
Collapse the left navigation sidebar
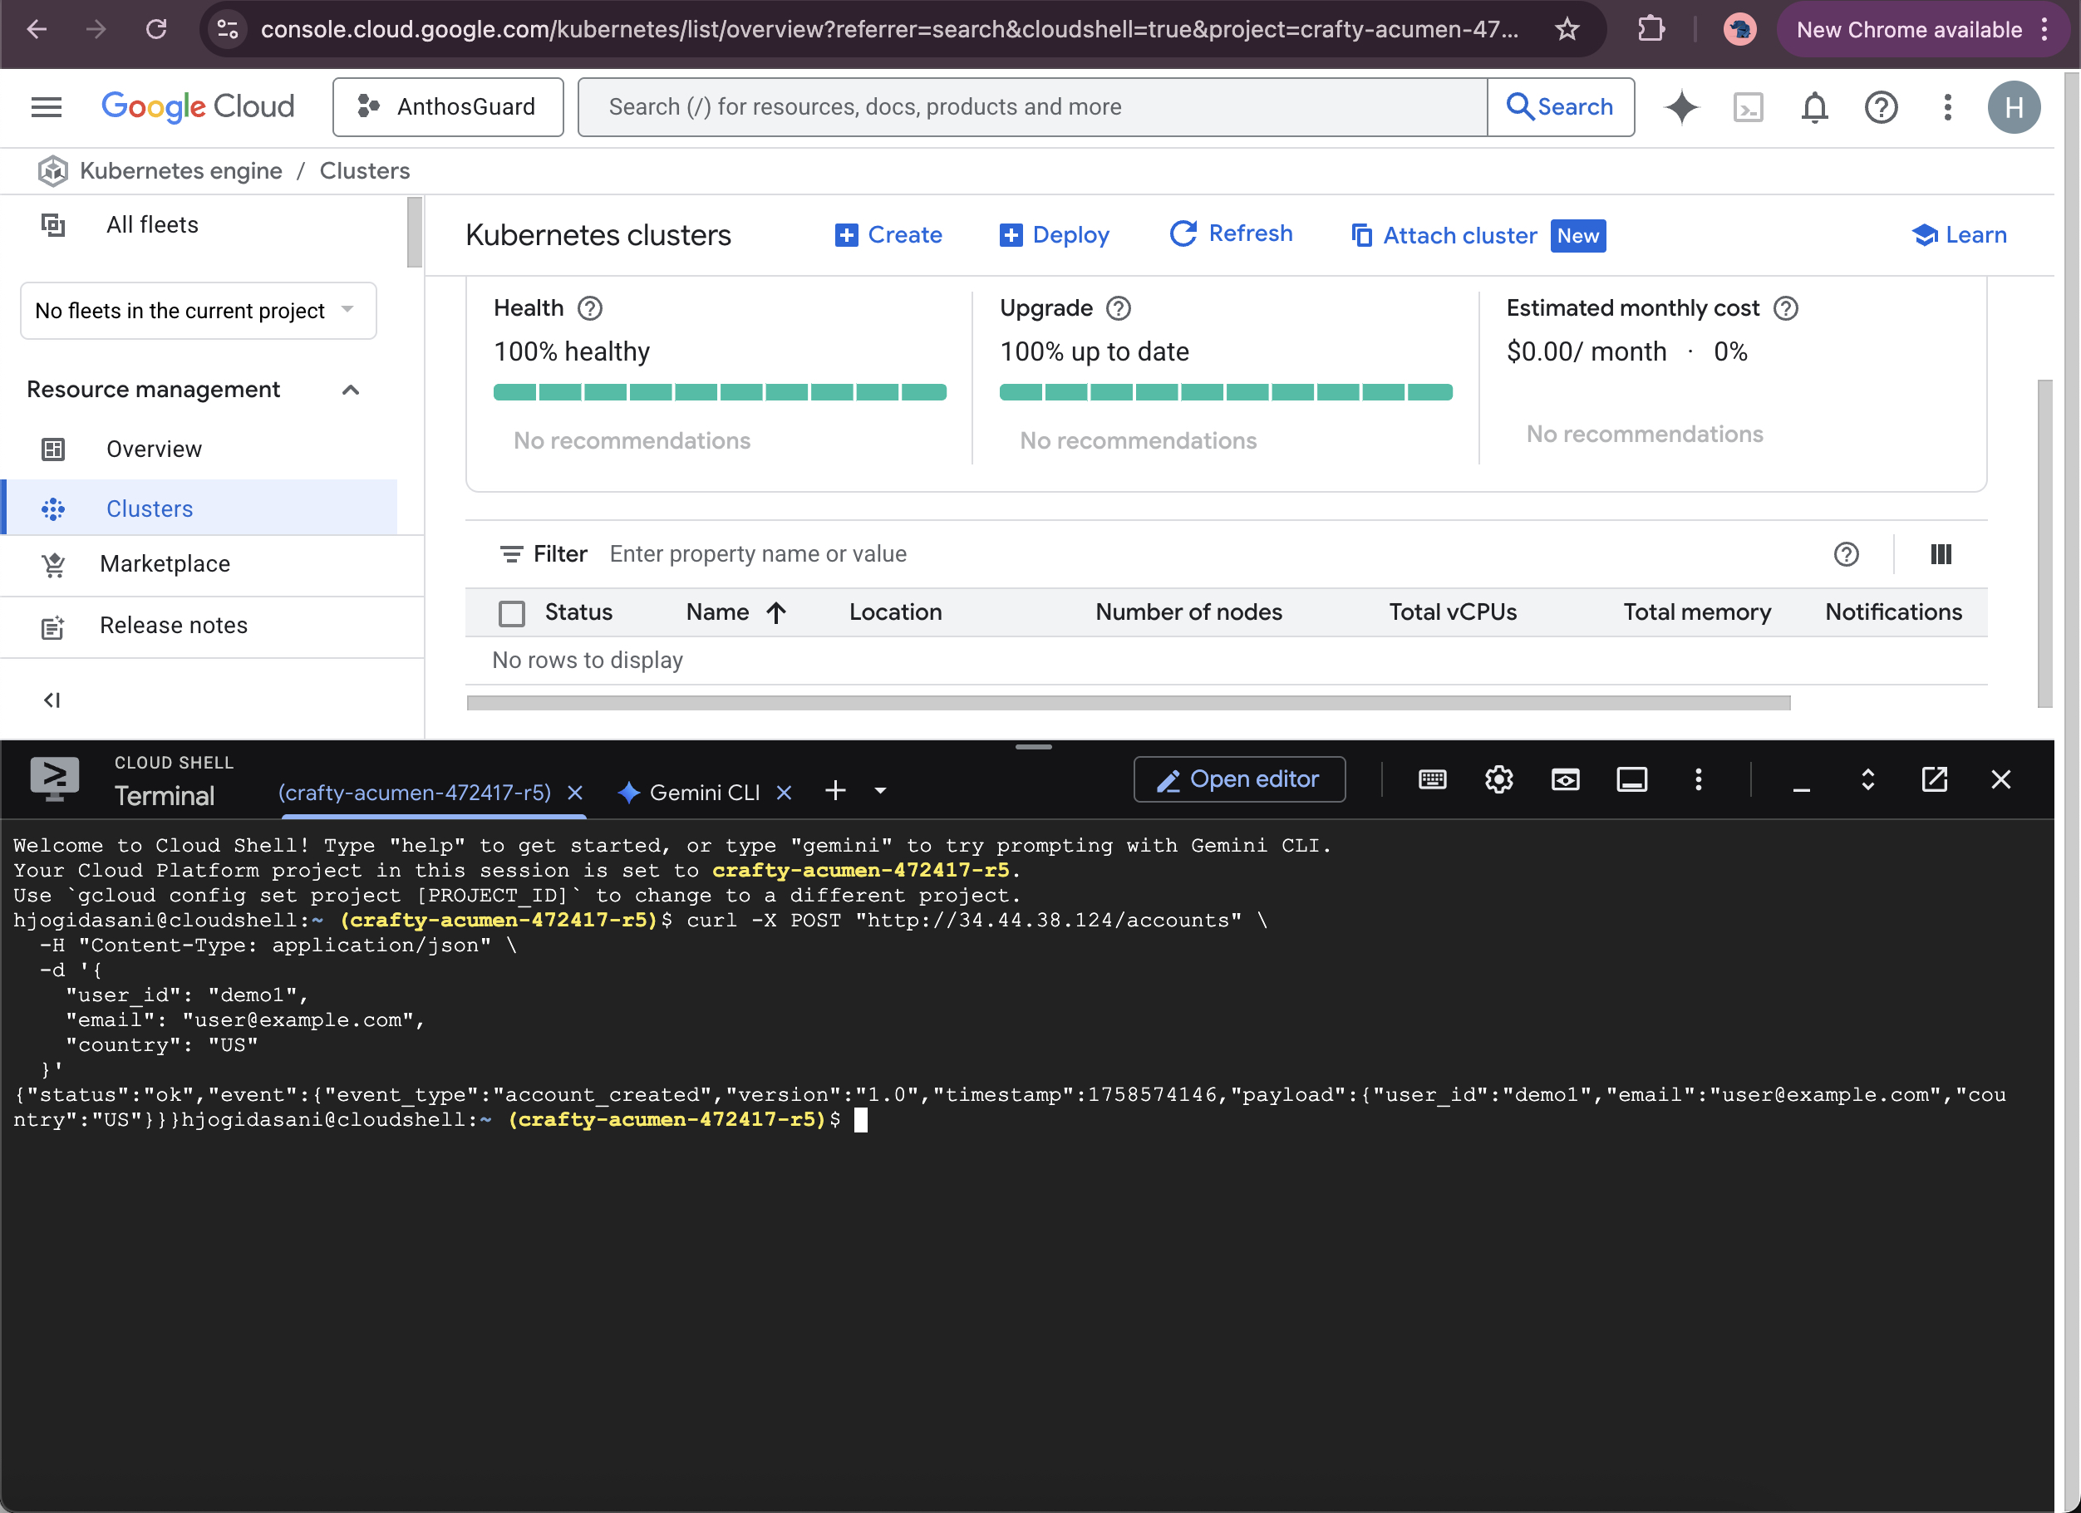[52, 700]
